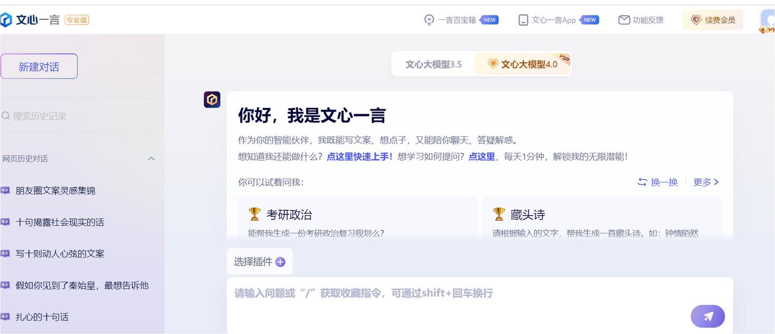
Task: Open history chat 十句揭露社会现实的话
Action: pos(60,223)
